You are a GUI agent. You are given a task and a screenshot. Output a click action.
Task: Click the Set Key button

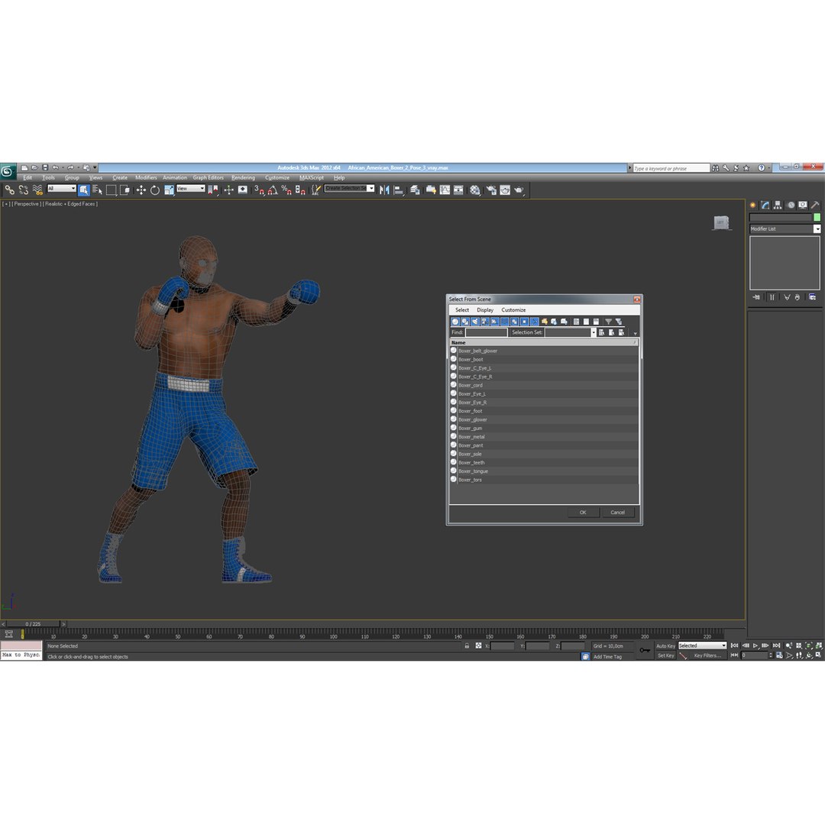(x=665, y=655)
